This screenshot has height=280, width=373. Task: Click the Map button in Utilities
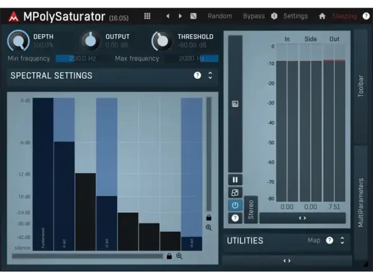click(314, 240)
